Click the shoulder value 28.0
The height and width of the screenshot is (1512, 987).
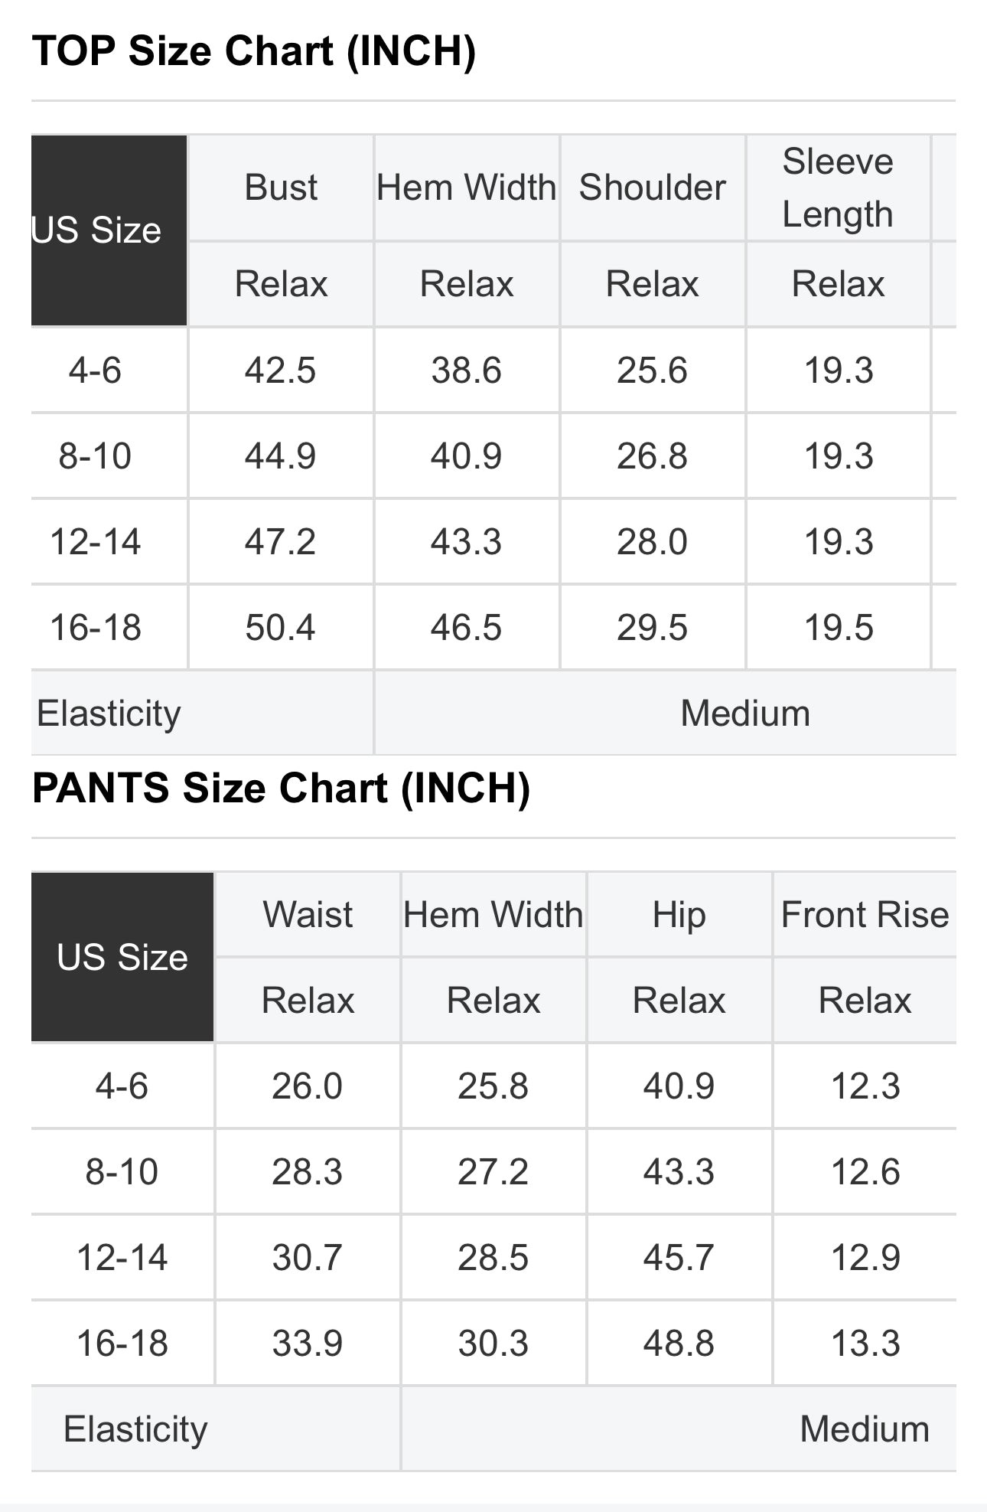[x=652, y=543]
